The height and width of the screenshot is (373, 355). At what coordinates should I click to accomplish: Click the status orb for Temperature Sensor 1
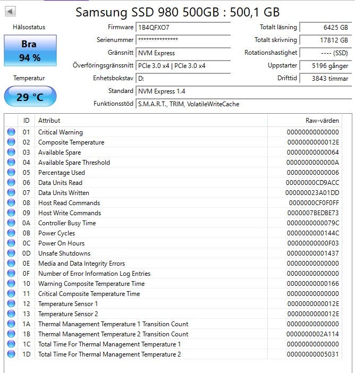tap(11, 303)
